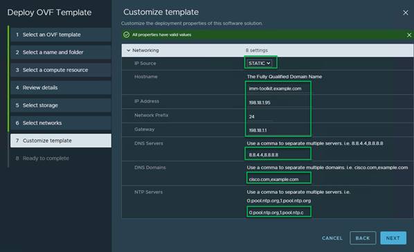Click the 'Customize the deployment properties' subtitle

(x=192, y=24)
